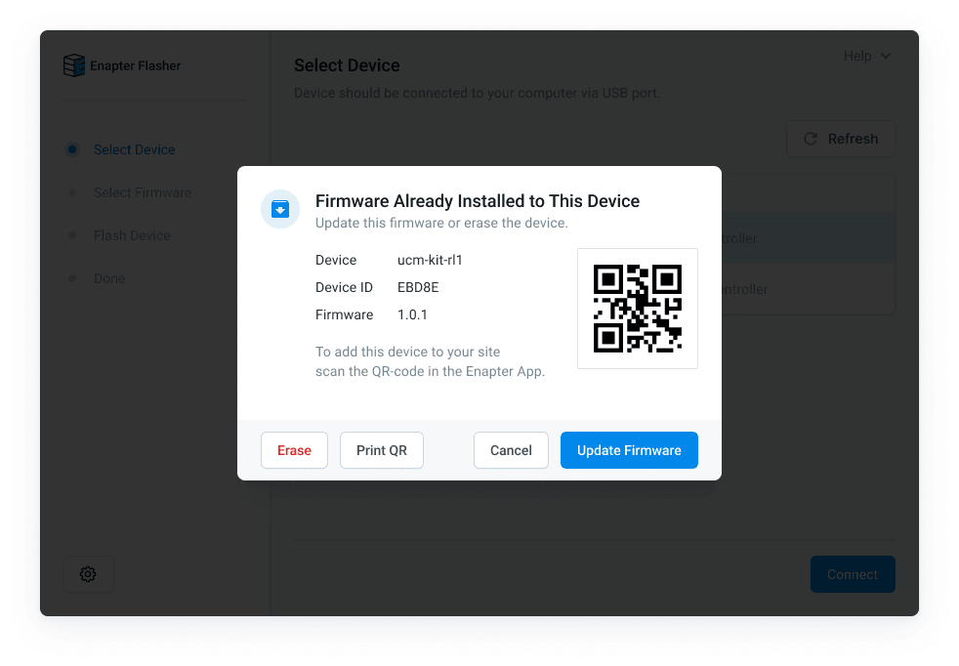Image resolution: width=959 pixels, height=666 pixels.
Task: Go to the Select Firmware step label
Action: [x=143, y=192]
